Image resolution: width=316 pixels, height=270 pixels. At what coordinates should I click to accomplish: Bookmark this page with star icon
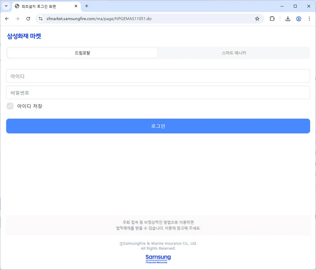click(257, 19)
